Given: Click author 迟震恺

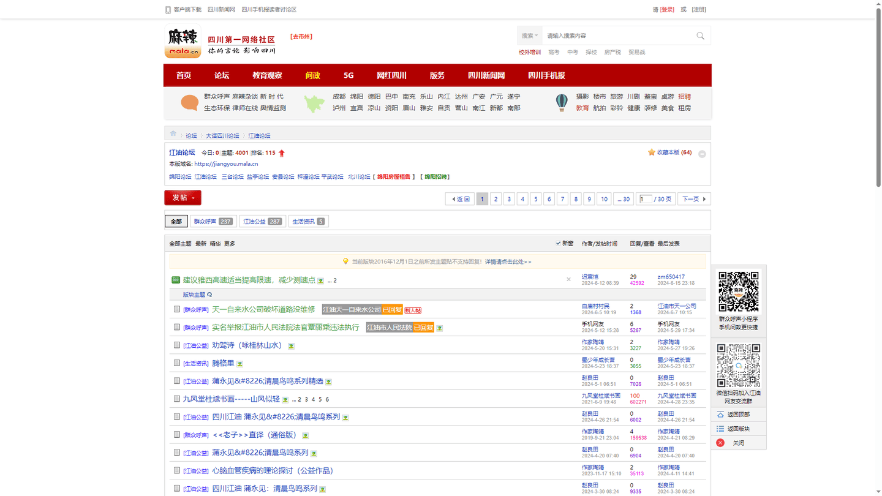Looking at the screenshot, I should (x=590, y=277).
